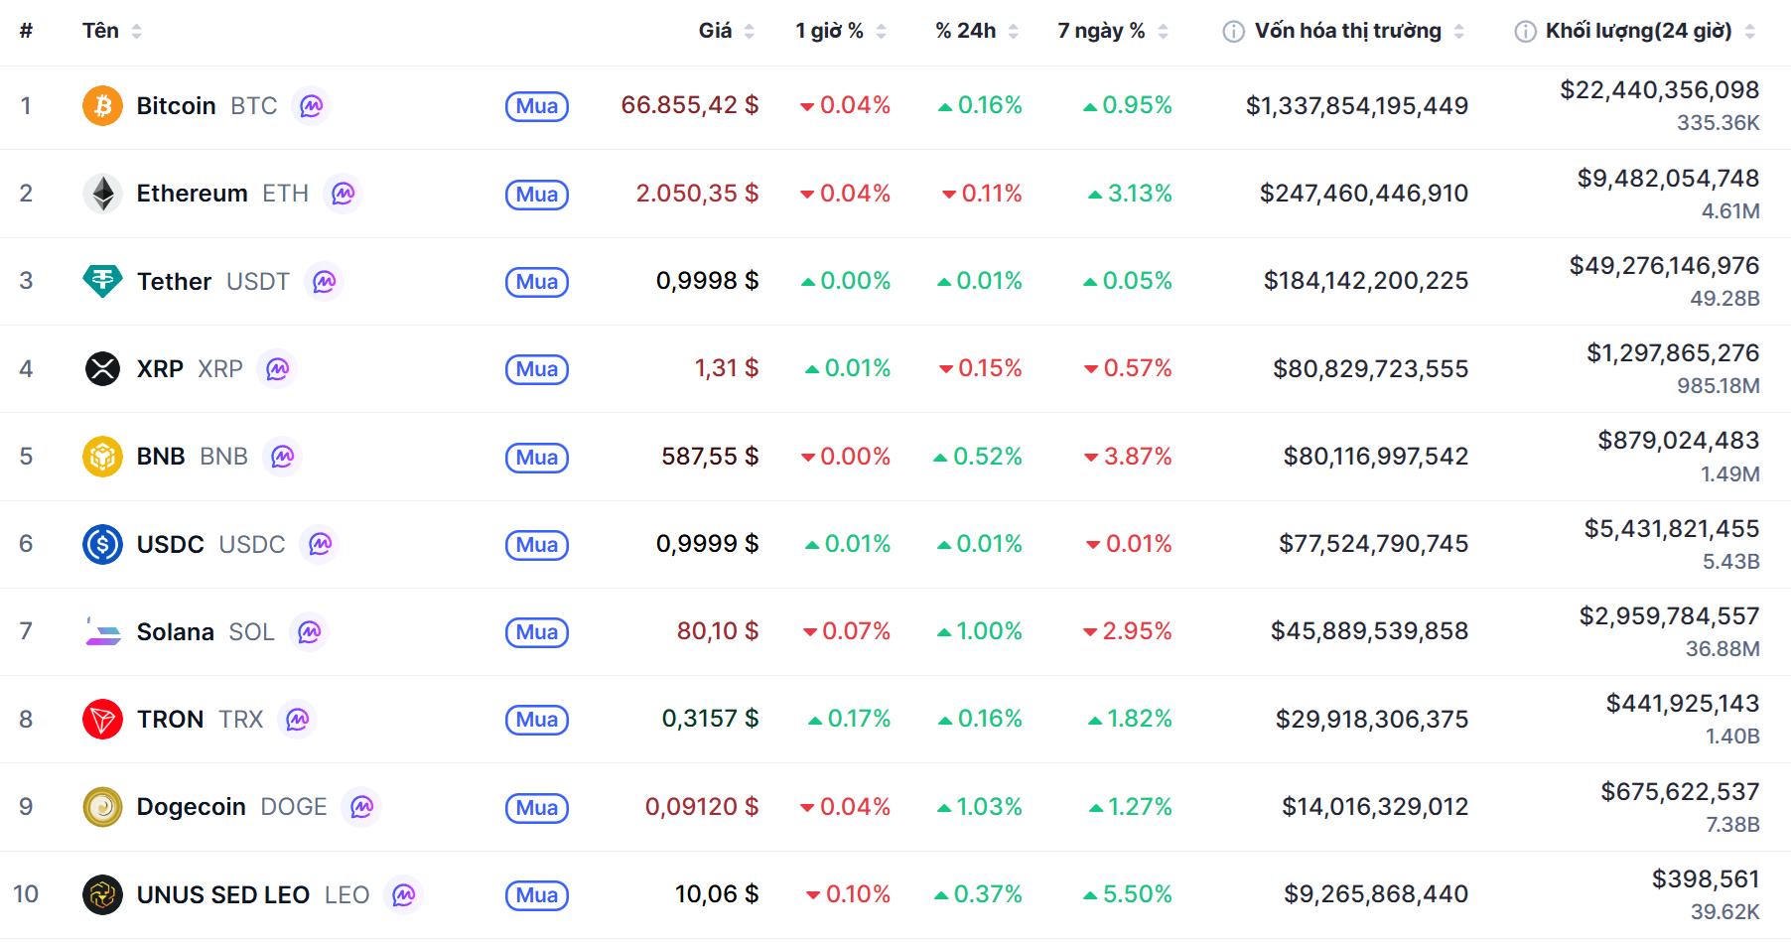Click Mua button for Solana
The height and width of the screenshot is (942, 1791).
tap(537, 632)
